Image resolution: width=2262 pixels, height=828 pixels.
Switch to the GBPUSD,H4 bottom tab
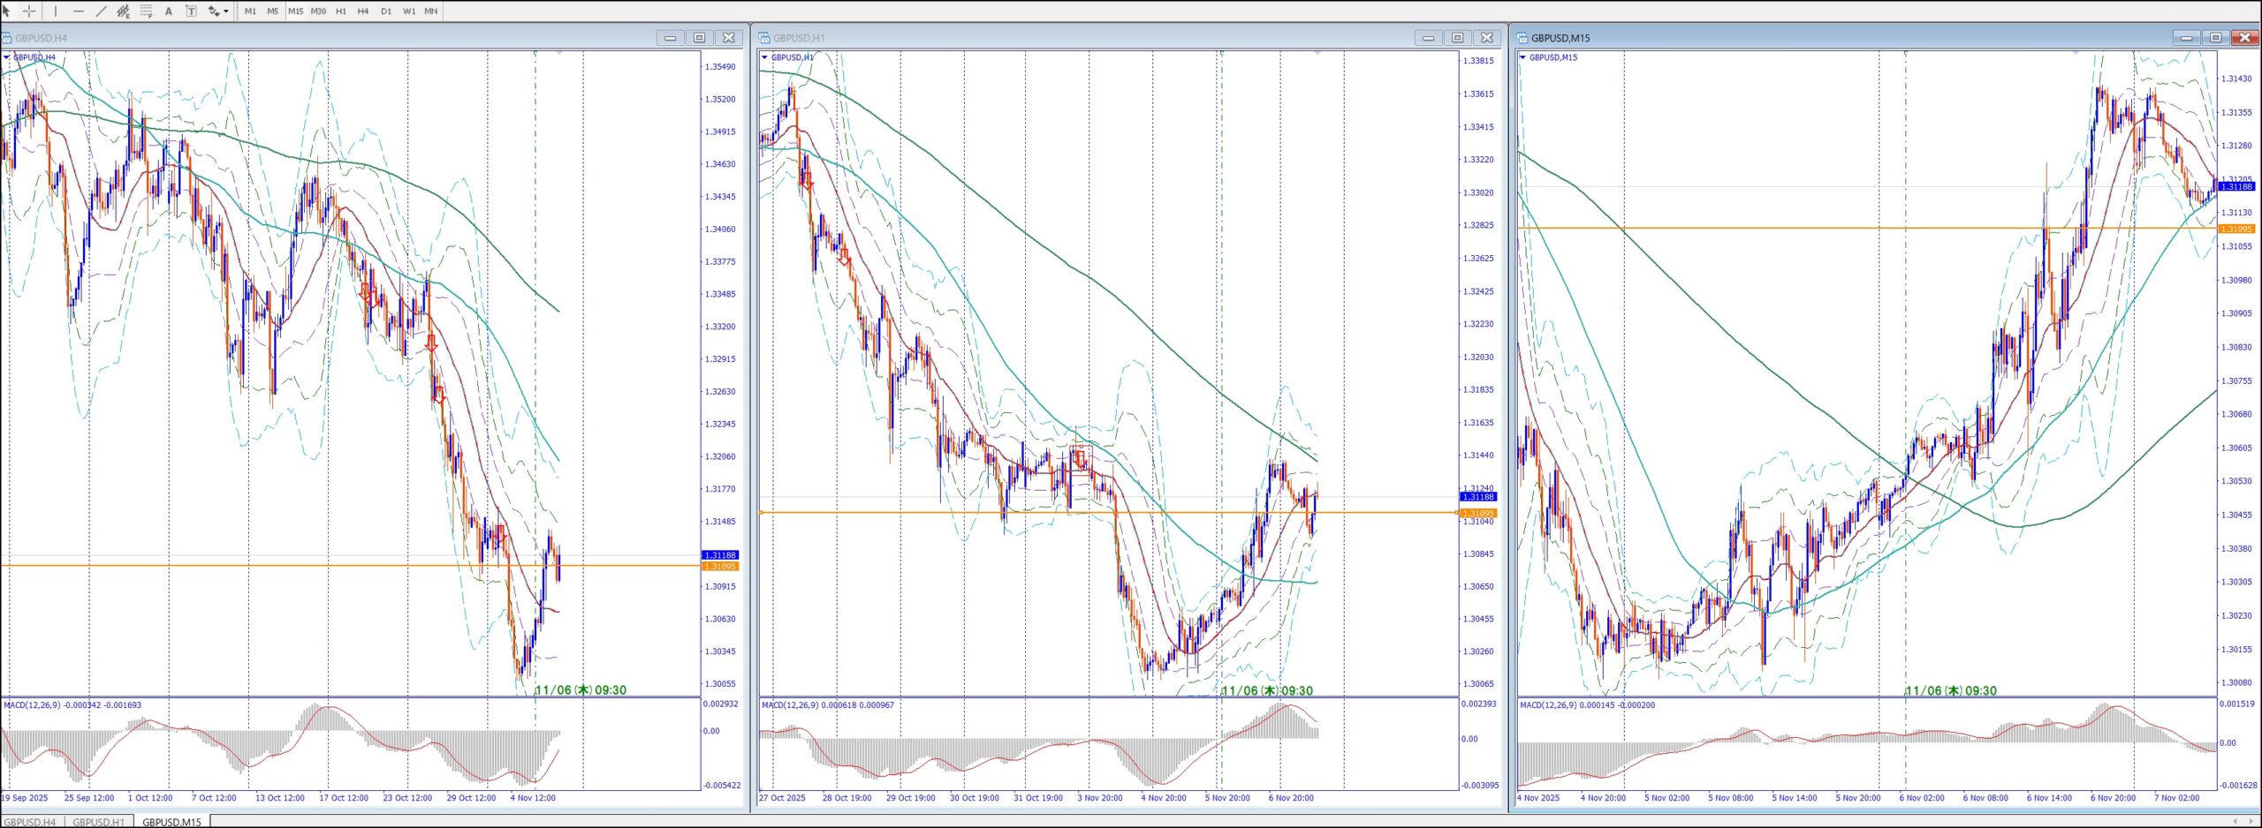pos(30,822)
